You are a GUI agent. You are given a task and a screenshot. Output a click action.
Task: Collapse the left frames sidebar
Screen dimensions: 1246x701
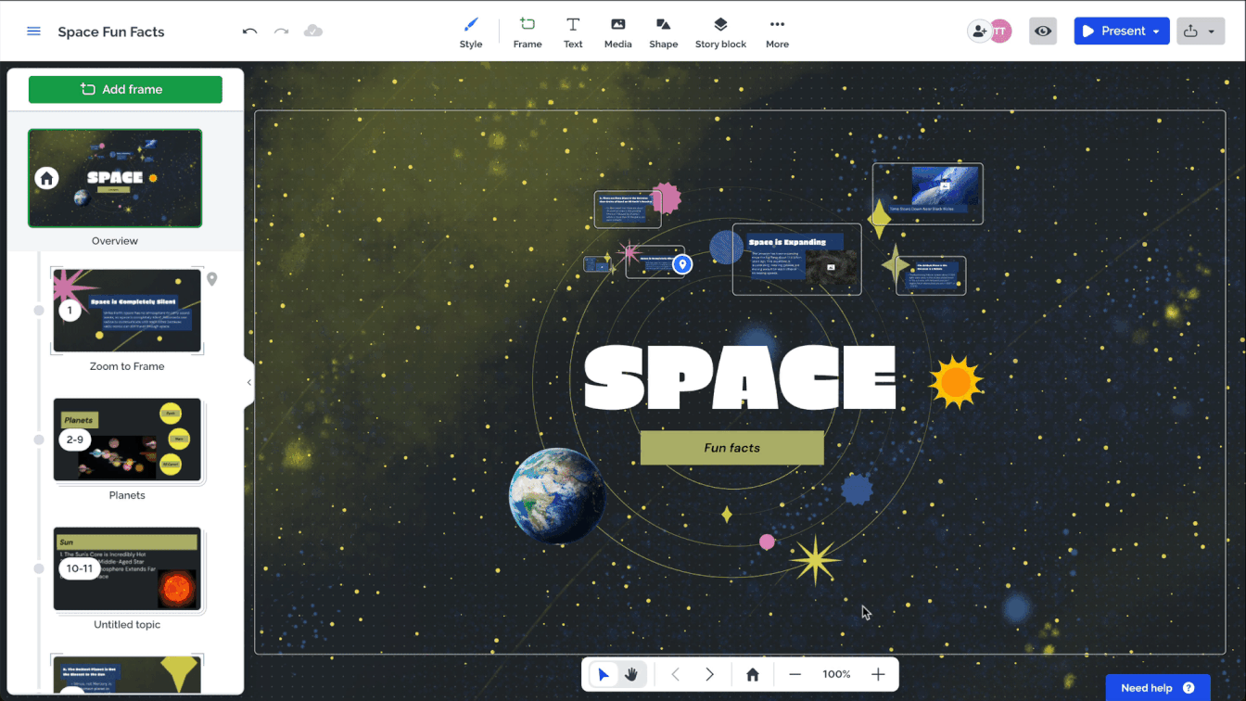point(248,382)
